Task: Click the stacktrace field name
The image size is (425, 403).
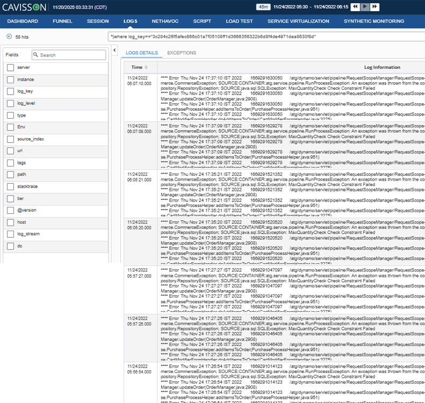Action: [27, 186]
